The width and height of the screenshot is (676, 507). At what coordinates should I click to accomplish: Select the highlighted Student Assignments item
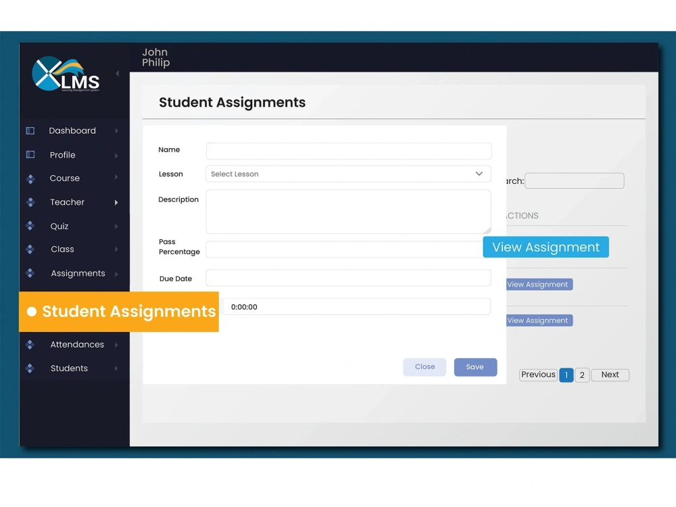pyautogui.click(x=119, y=312)
